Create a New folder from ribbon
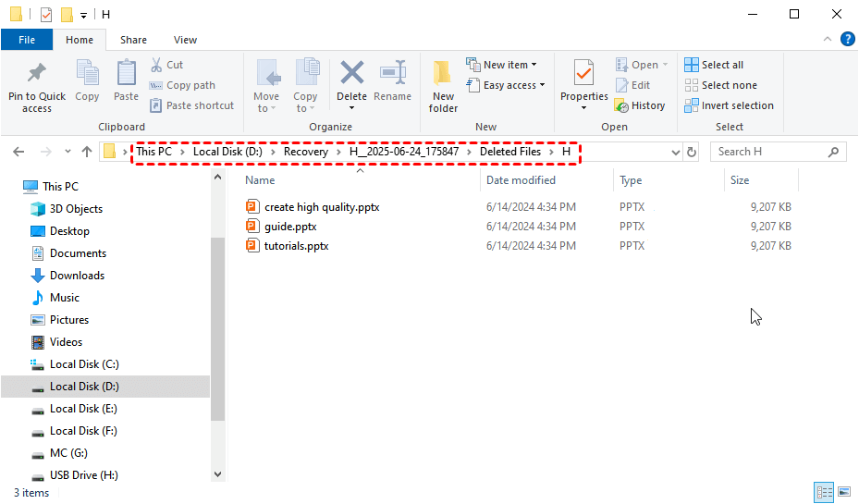The width and height of the screenshot is (859, 504). click(443, 86)
